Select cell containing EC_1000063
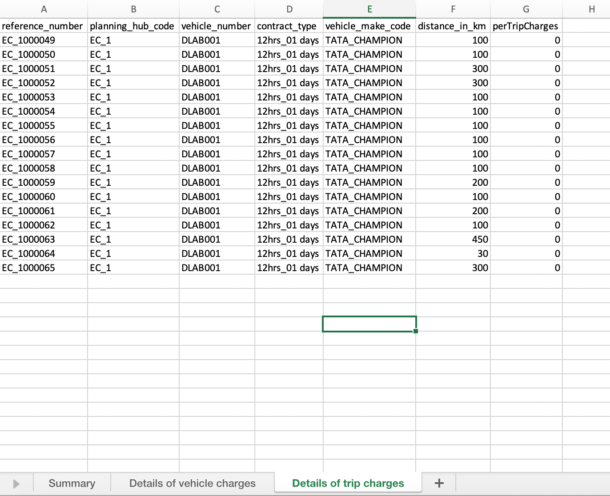The height and width of the screenshot is (496, 610). 29,240
